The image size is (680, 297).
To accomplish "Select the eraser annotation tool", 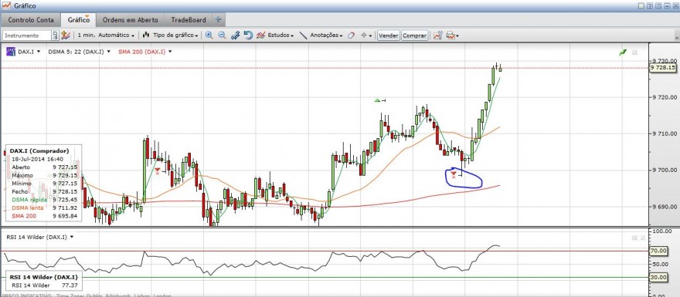I will [351, 35].
